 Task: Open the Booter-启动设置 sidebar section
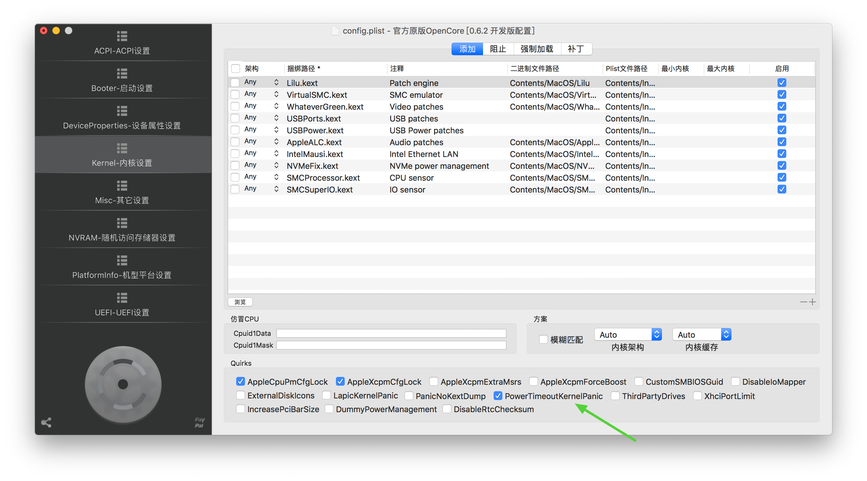tap(122, 80)
